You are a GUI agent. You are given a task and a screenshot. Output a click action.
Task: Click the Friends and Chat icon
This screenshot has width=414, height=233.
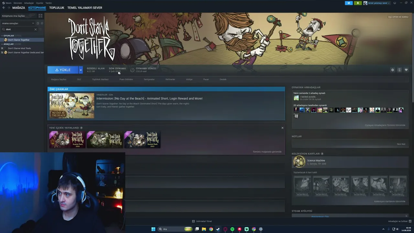(x=410, y=221)
